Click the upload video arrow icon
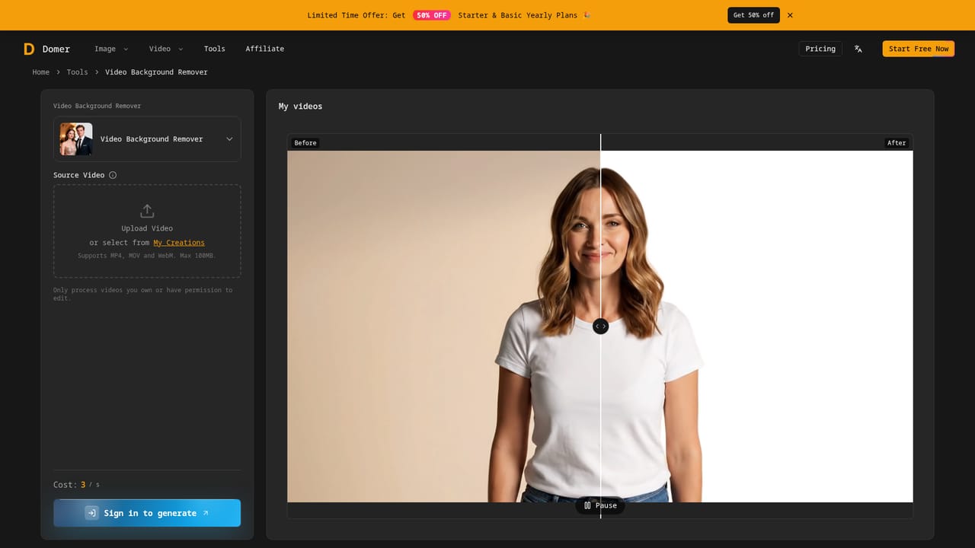This screenshot has height=548, width=975. tap(147, 211)
